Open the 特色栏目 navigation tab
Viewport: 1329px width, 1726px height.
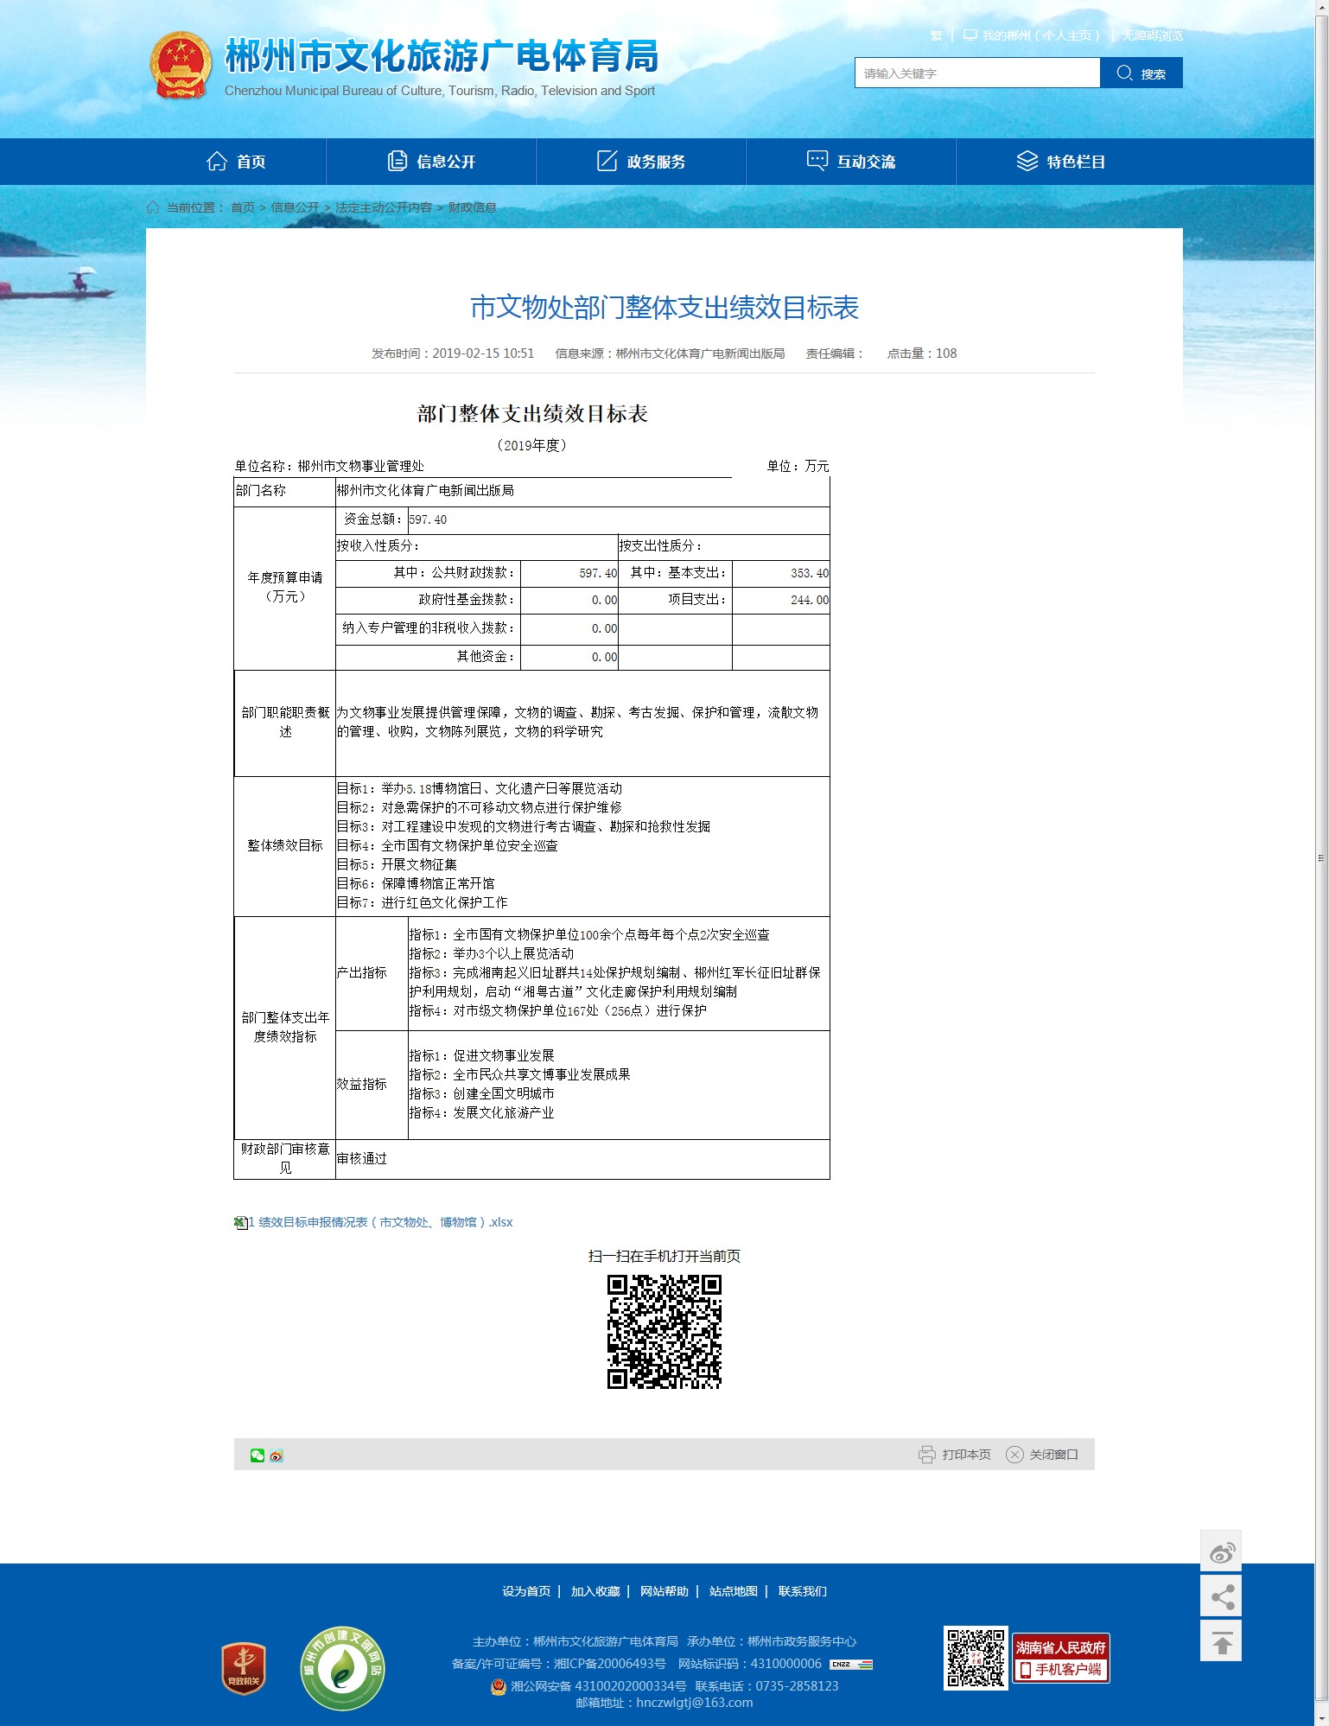tap(1061, 162)
